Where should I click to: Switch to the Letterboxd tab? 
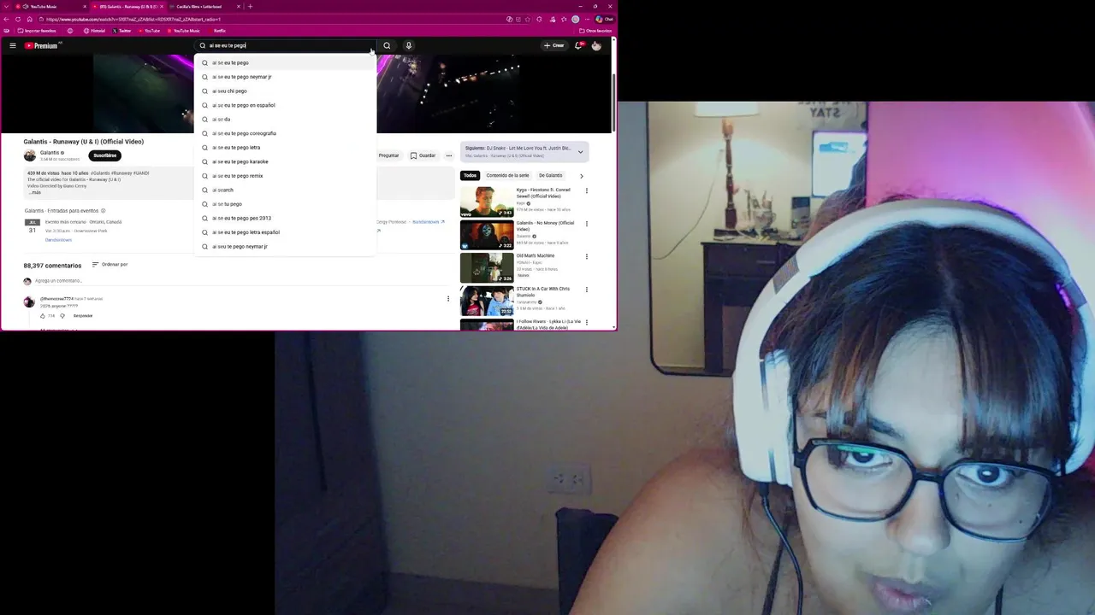click(204, 6)
